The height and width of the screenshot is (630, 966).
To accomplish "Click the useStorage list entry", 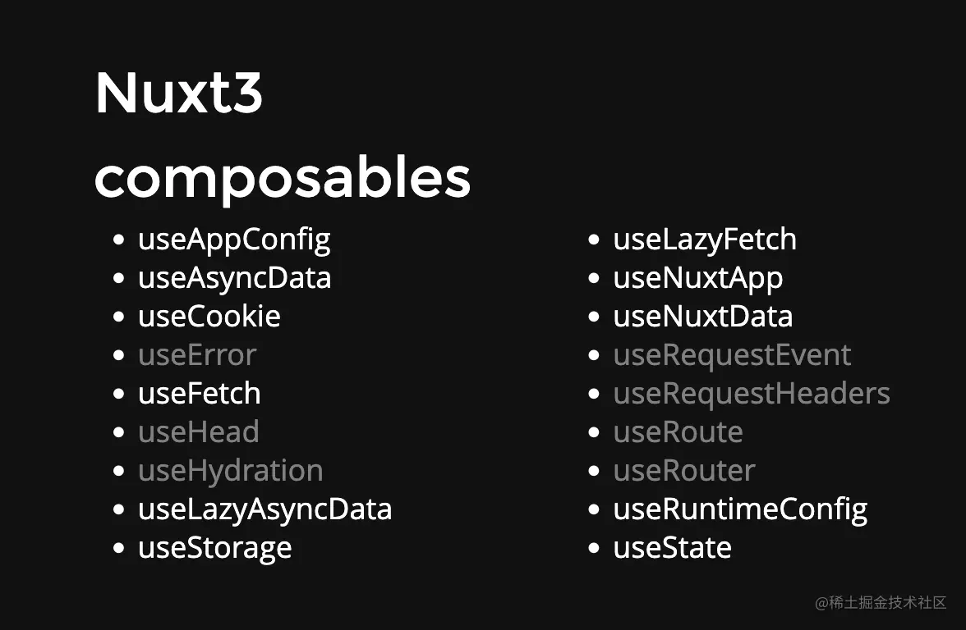I will [x=214, y=548].
